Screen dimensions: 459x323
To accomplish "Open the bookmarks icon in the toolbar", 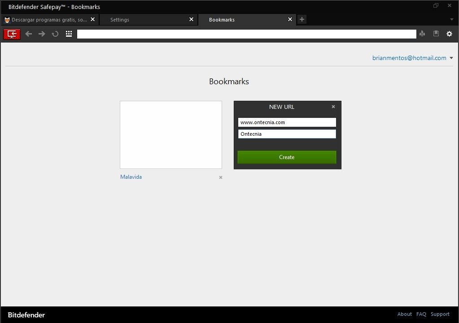I will (436, 33).
